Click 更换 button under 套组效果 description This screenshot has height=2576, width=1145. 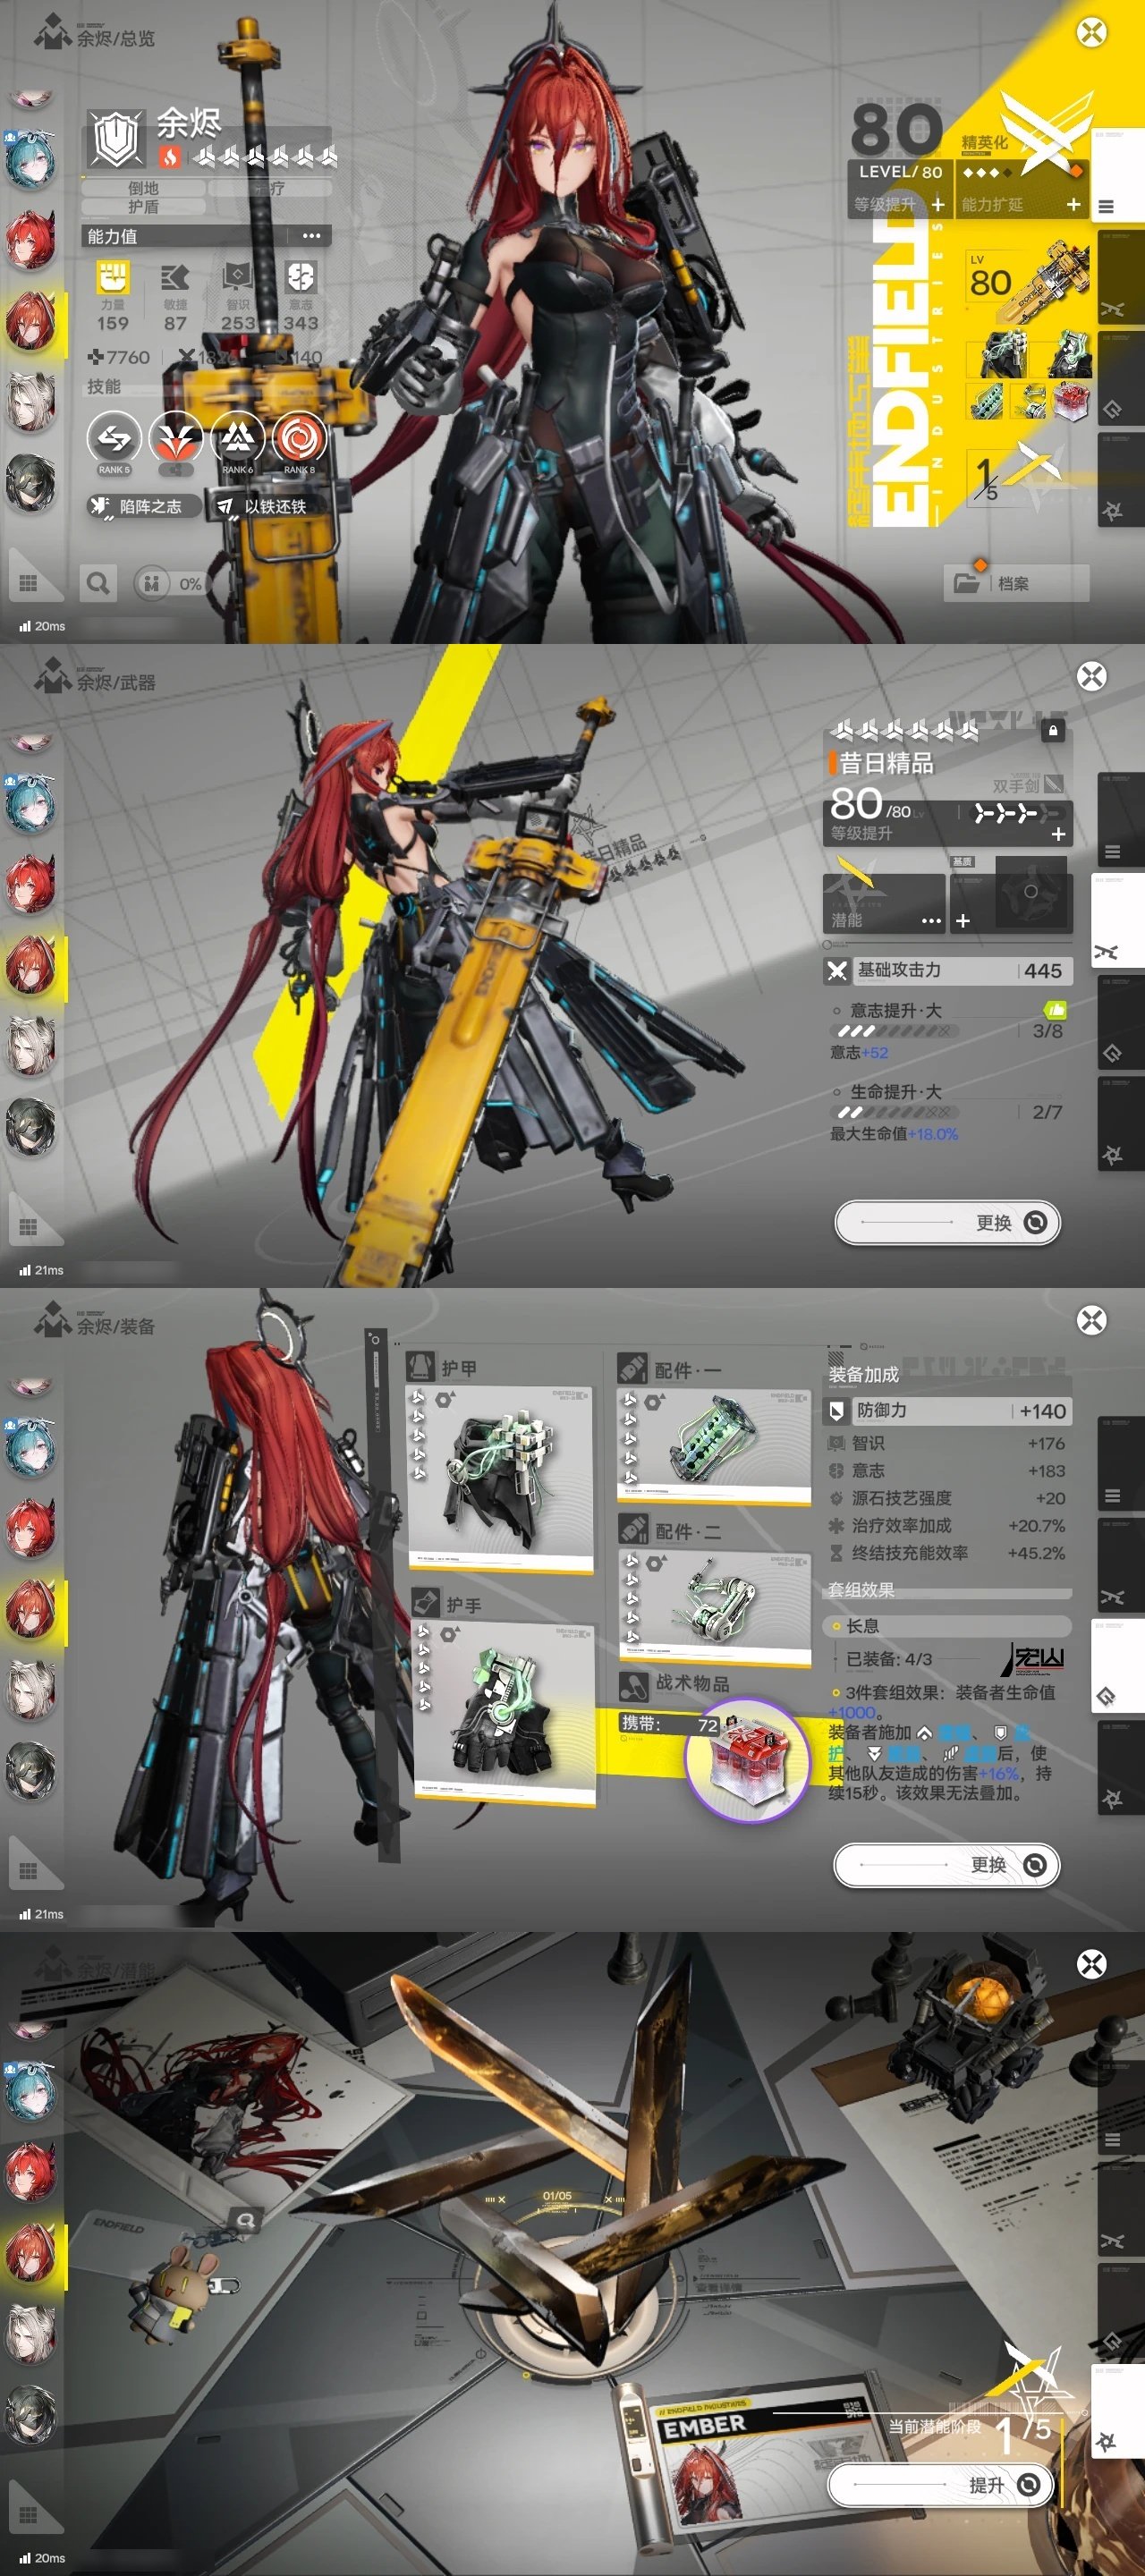[946, 1865]
